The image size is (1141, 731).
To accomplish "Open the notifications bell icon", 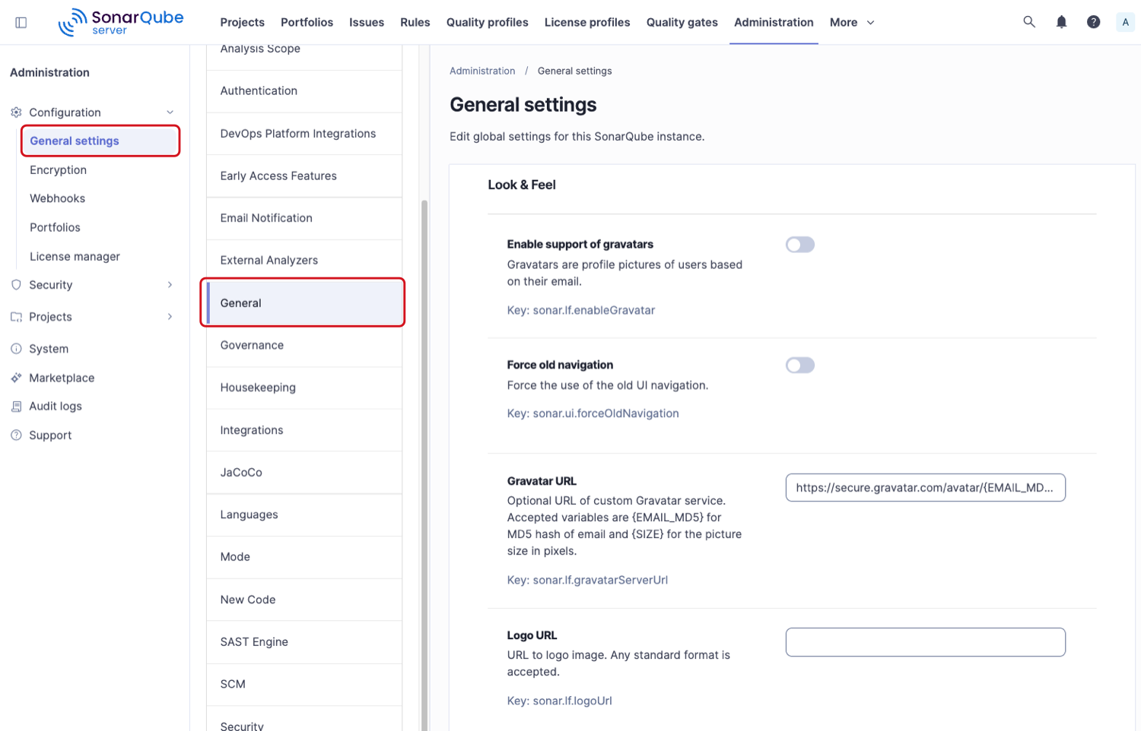I will (x=1061, y=22).
